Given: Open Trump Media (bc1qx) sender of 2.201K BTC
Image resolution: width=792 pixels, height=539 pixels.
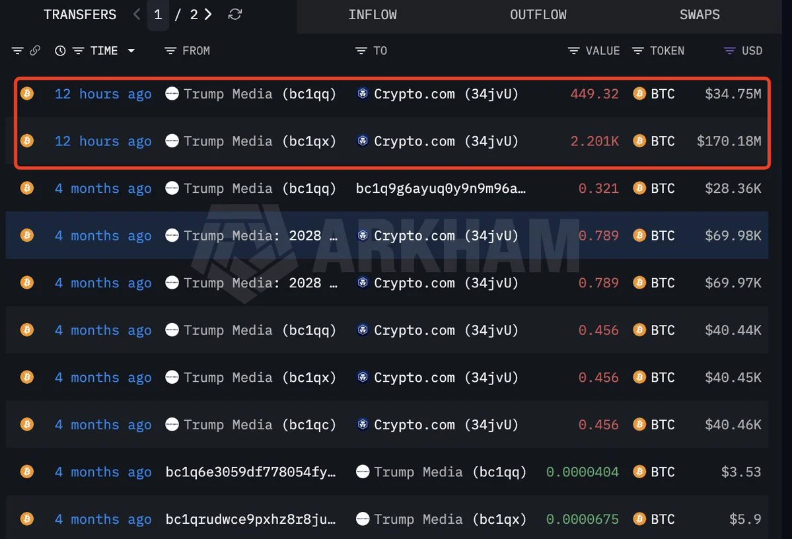Looking at the screenshot, I should pos(260,141).
